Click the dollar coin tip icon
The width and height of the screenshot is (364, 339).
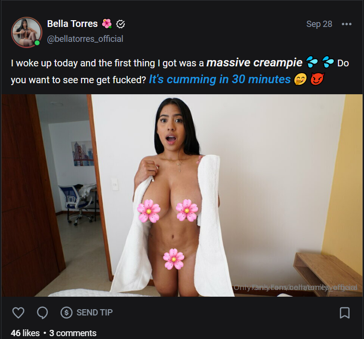click(x=67, y=313)
